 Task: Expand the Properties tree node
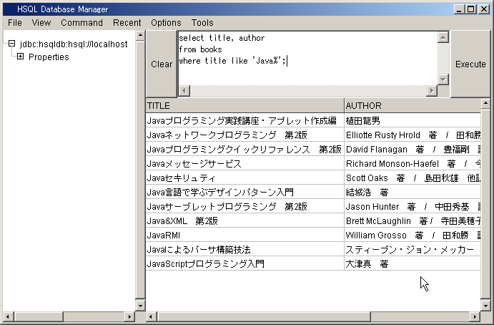coord(20,57)
